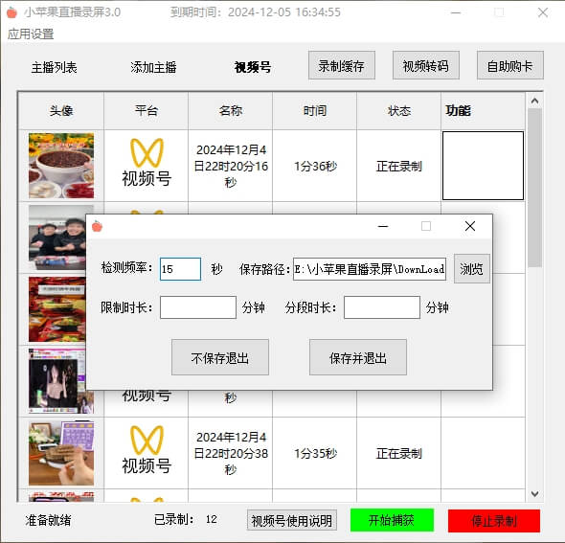Click the red 停止录制 button
The width and height of the screenshot is (565, 543).
click(494, 521)
